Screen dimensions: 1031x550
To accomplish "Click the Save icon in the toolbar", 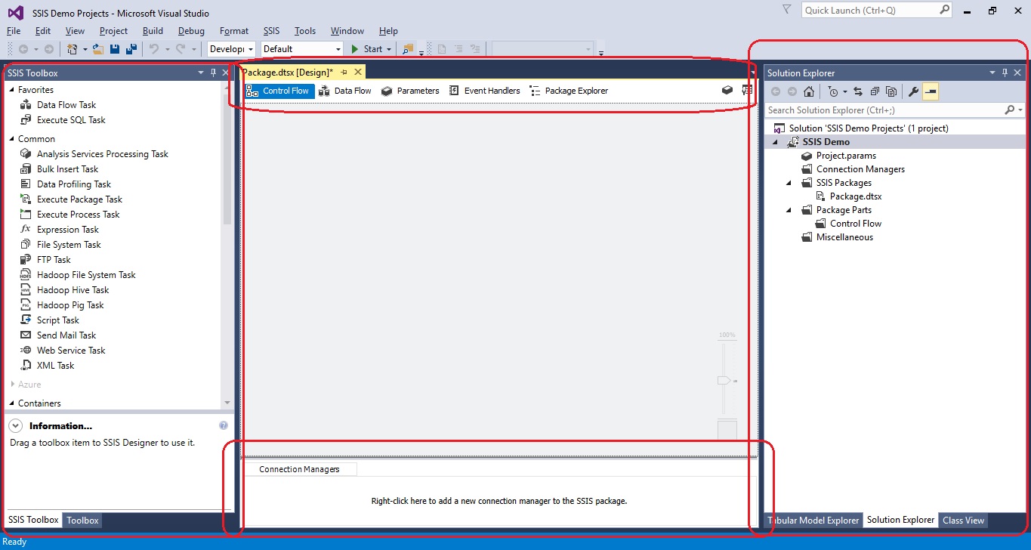I will click(x=114, y=49).
